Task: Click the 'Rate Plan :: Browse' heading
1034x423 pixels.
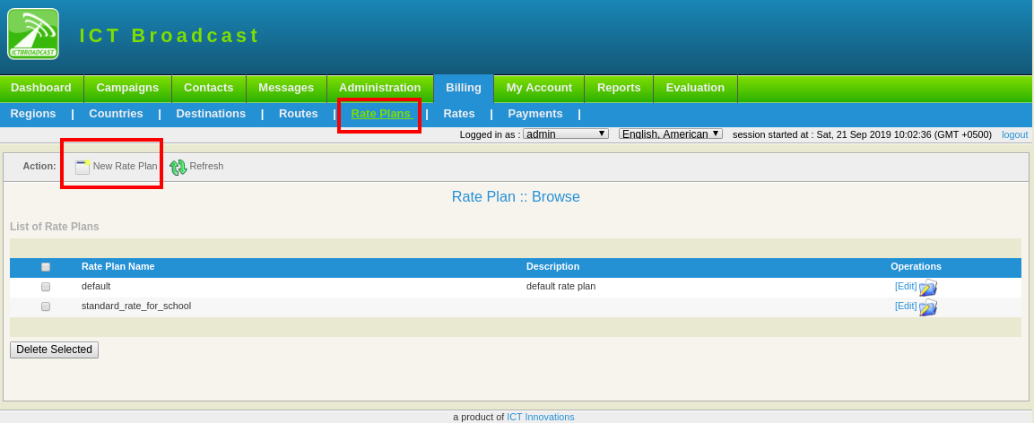Action: (516, 197)
